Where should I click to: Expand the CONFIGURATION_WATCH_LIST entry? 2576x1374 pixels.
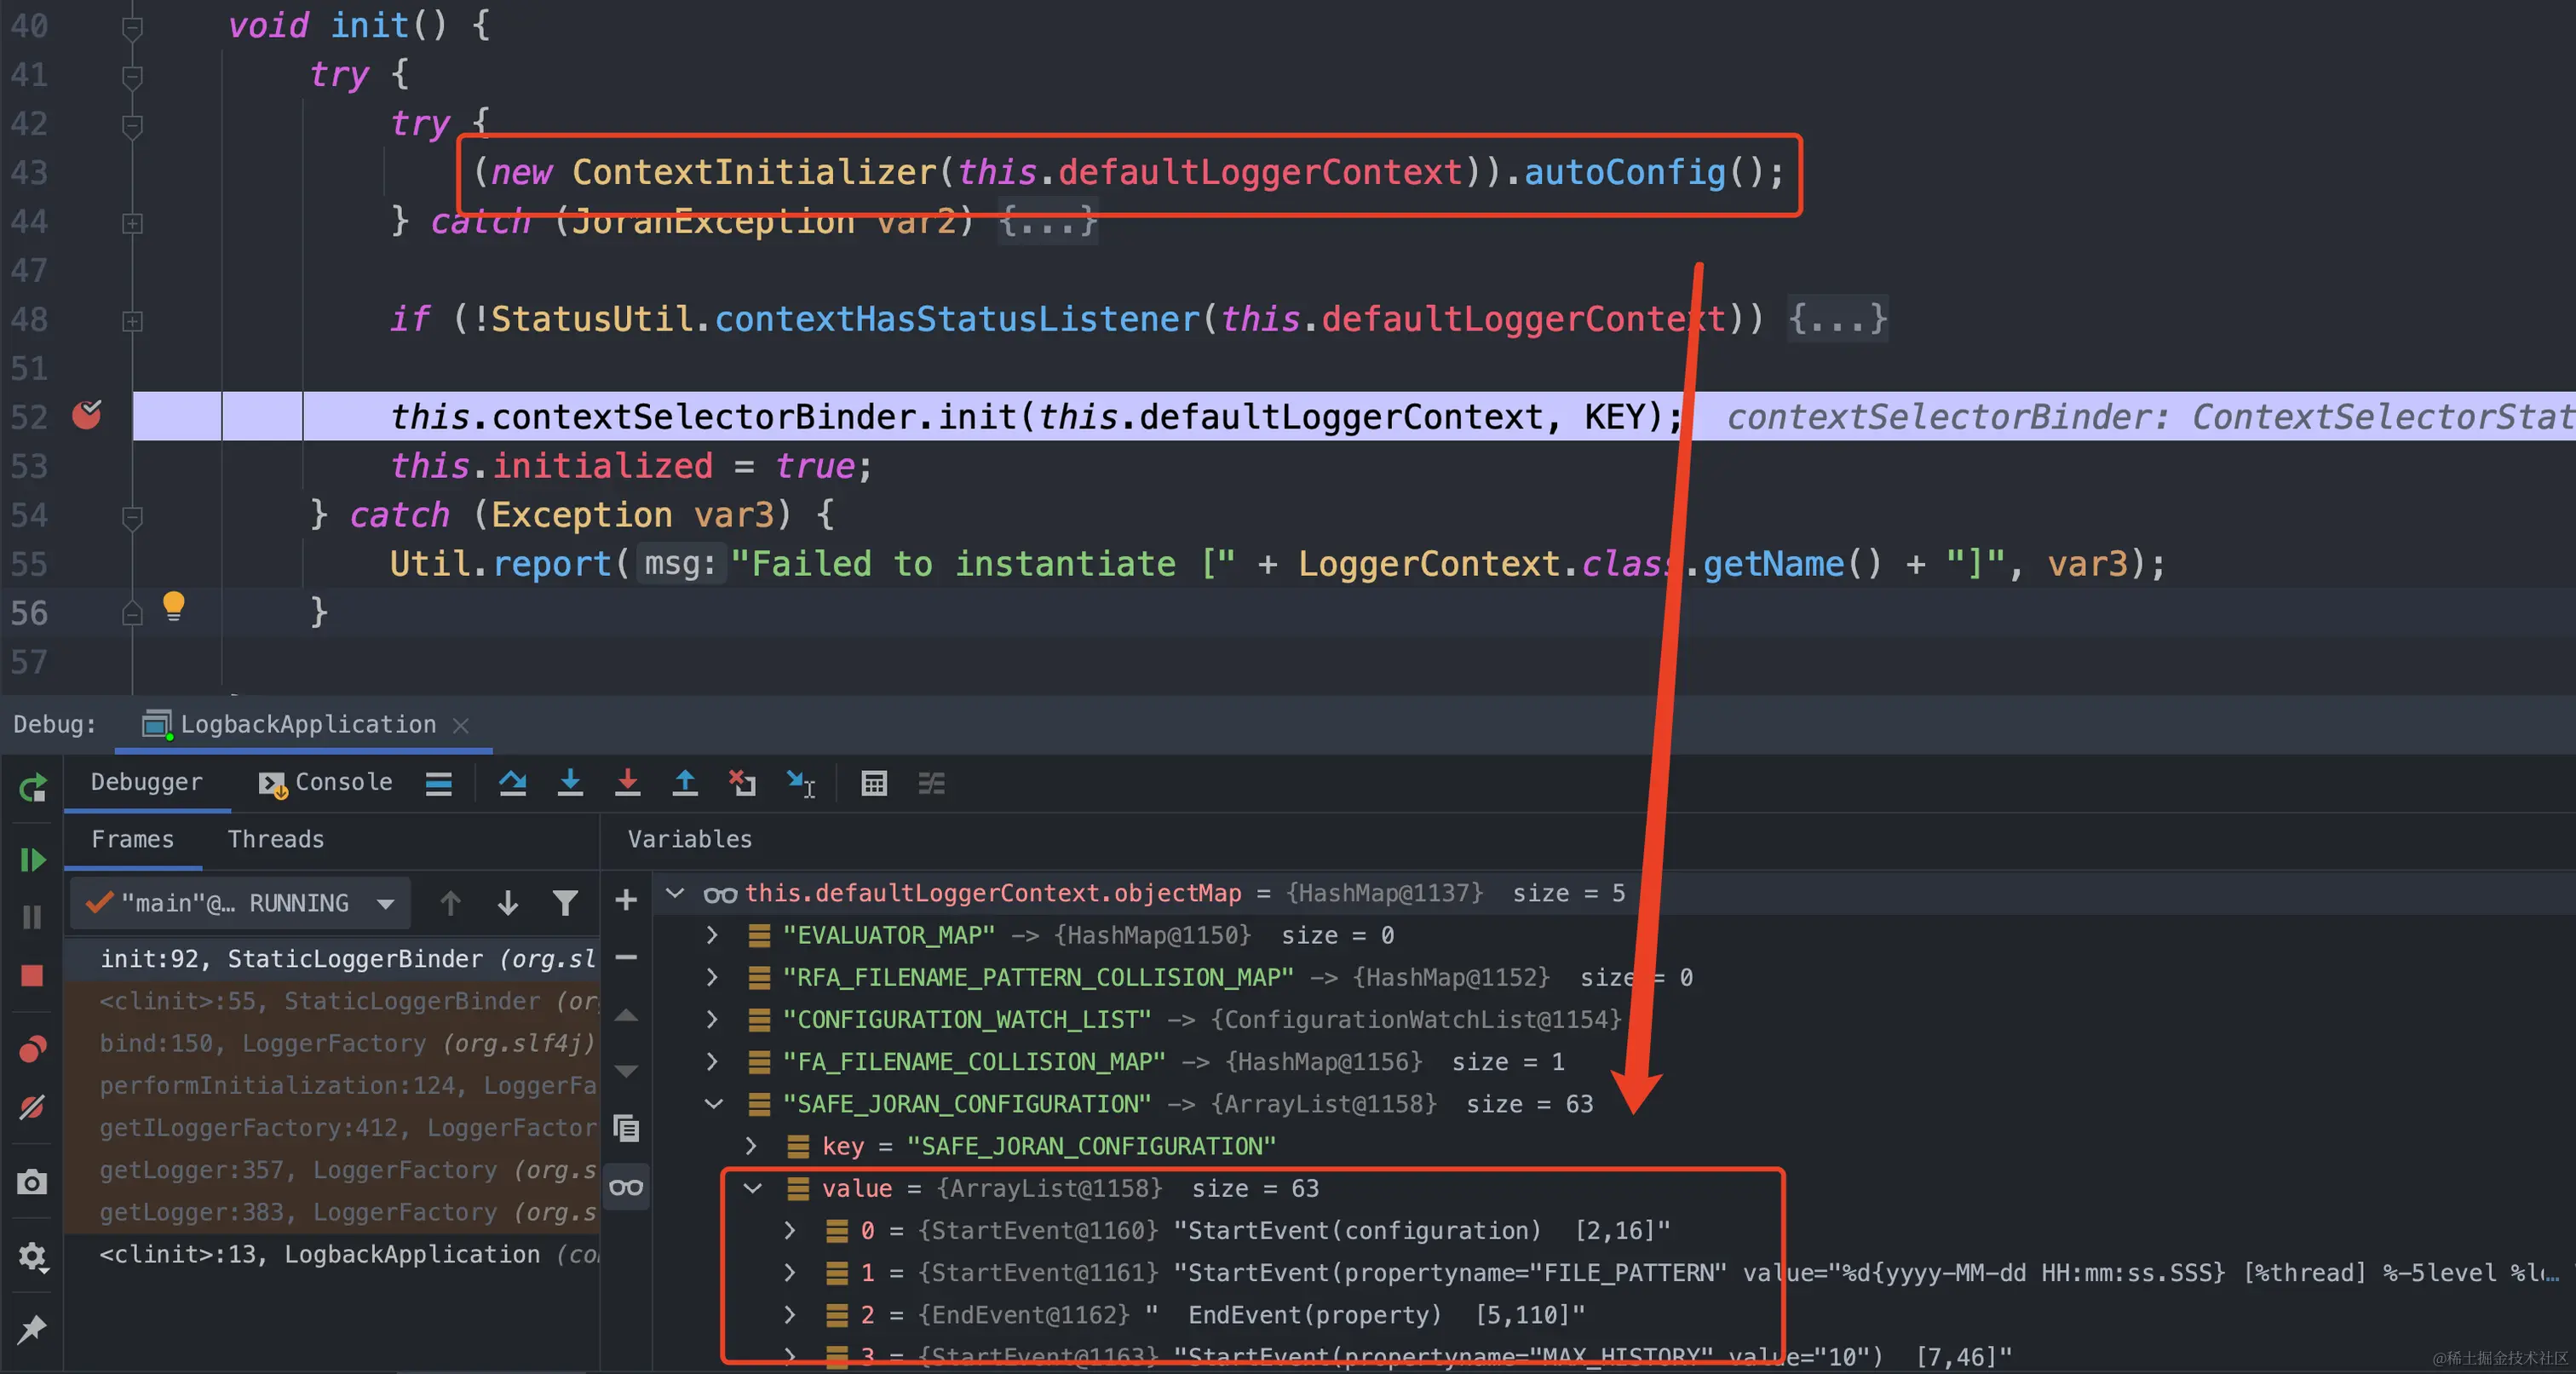(x=712, y=1019)
